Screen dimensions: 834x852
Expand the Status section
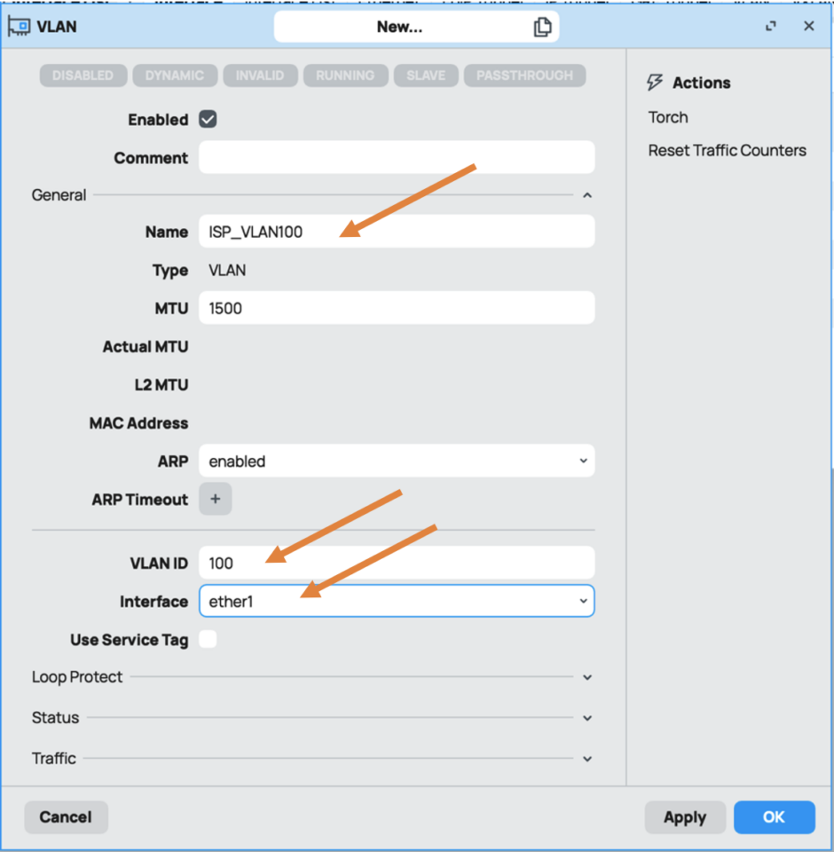[x=586, y=717]
